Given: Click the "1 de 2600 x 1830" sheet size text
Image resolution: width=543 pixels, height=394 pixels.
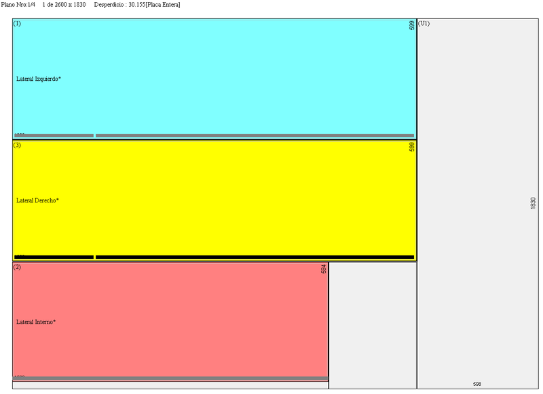Looking at the screenshot, I should pos(64,5).
